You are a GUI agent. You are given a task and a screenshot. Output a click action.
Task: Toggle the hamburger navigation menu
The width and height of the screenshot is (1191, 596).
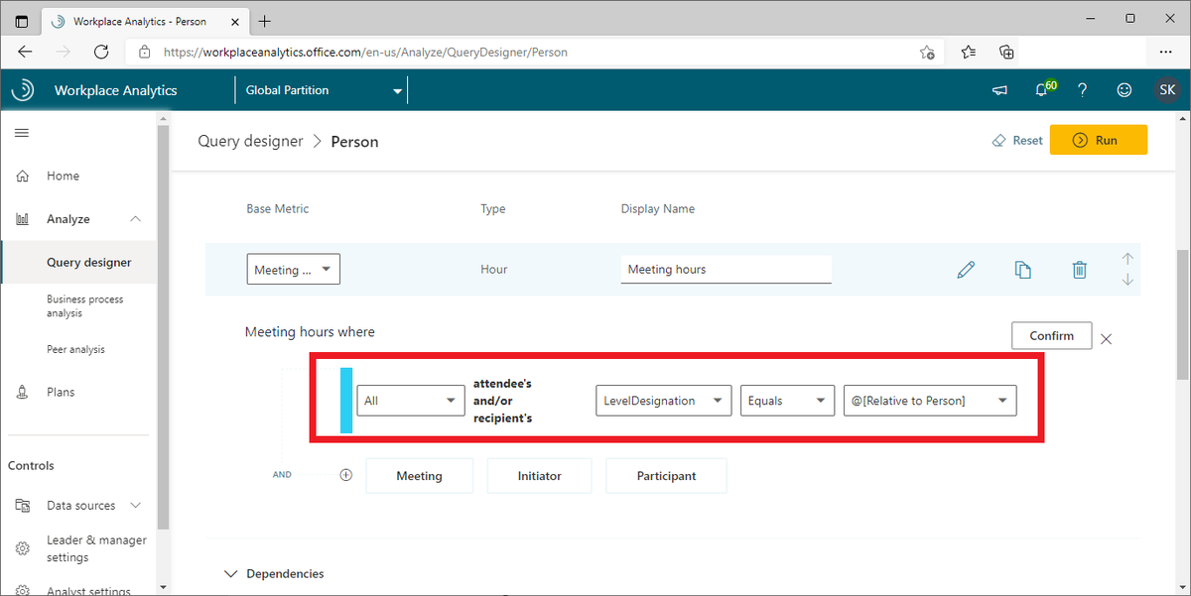(x=22, y=133)
